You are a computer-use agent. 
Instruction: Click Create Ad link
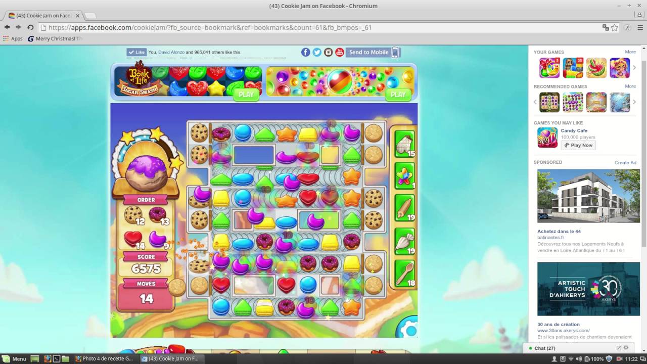(625, 162)
